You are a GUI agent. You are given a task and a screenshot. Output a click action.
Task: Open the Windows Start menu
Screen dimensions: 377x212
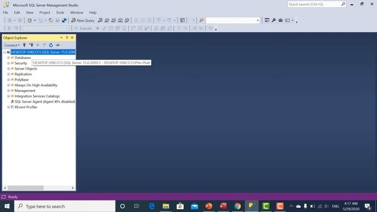pos(7,206)
